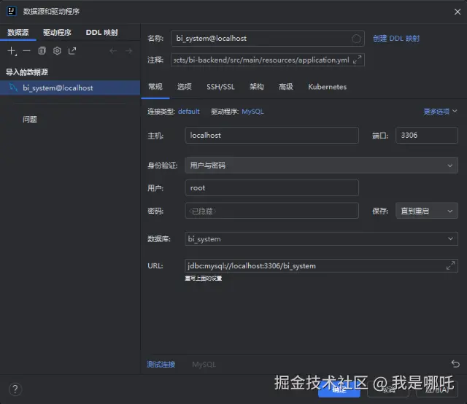467x404 pixels.
Task: Click the 主机 localhost field
Action: 271,135
